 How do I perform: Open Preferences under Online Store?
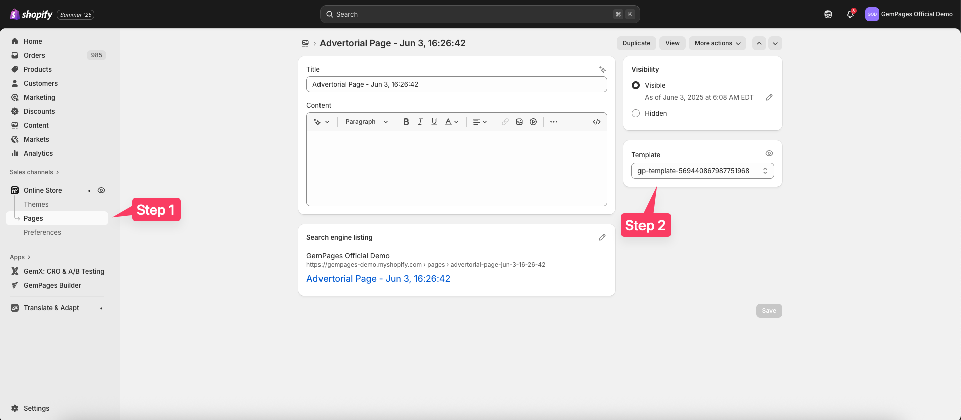point(42,232)
